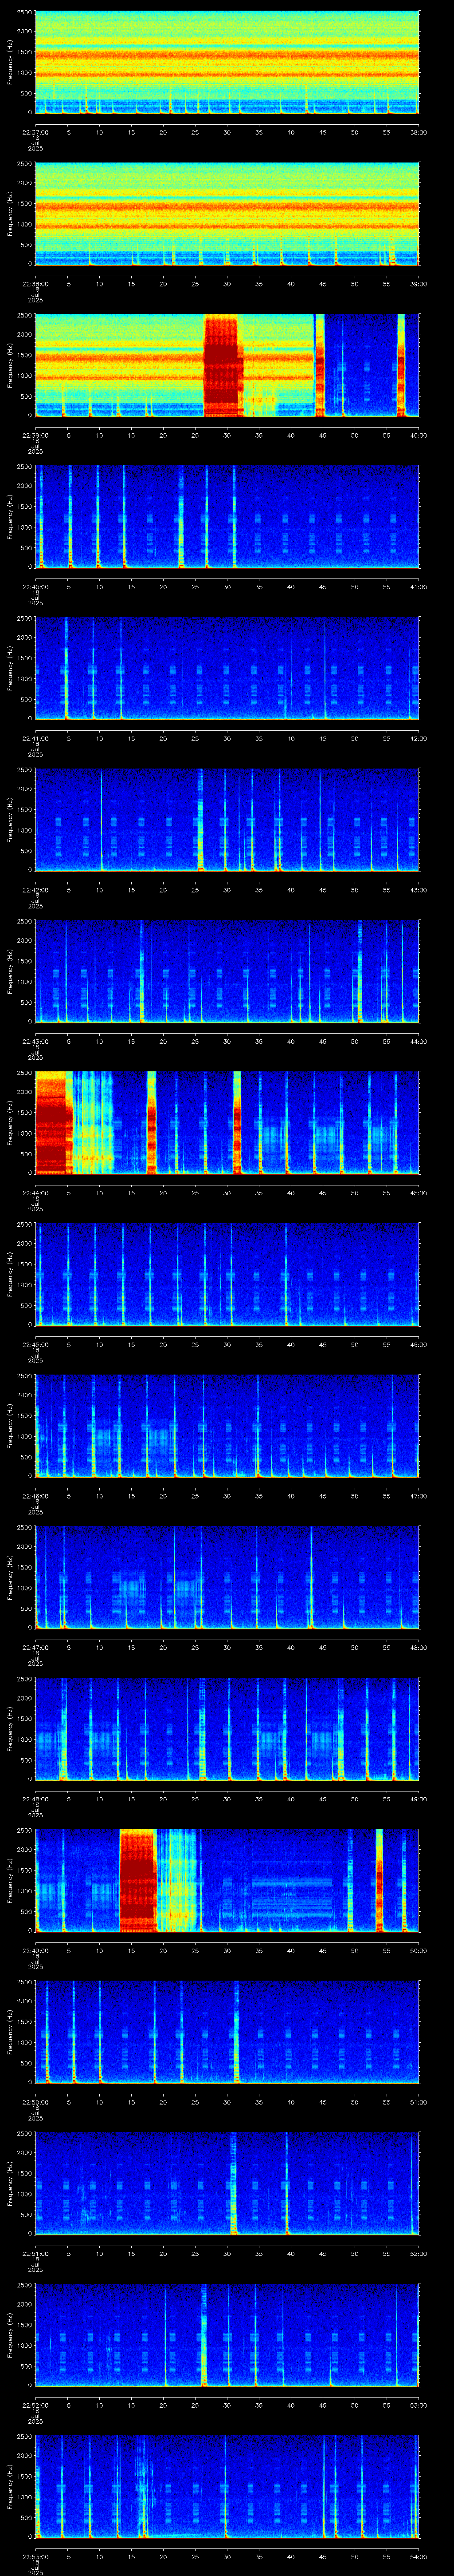Click the 22:48:00 start time label
Viewport: 454px width, 2576px height.
click(x=35, y=1798)
